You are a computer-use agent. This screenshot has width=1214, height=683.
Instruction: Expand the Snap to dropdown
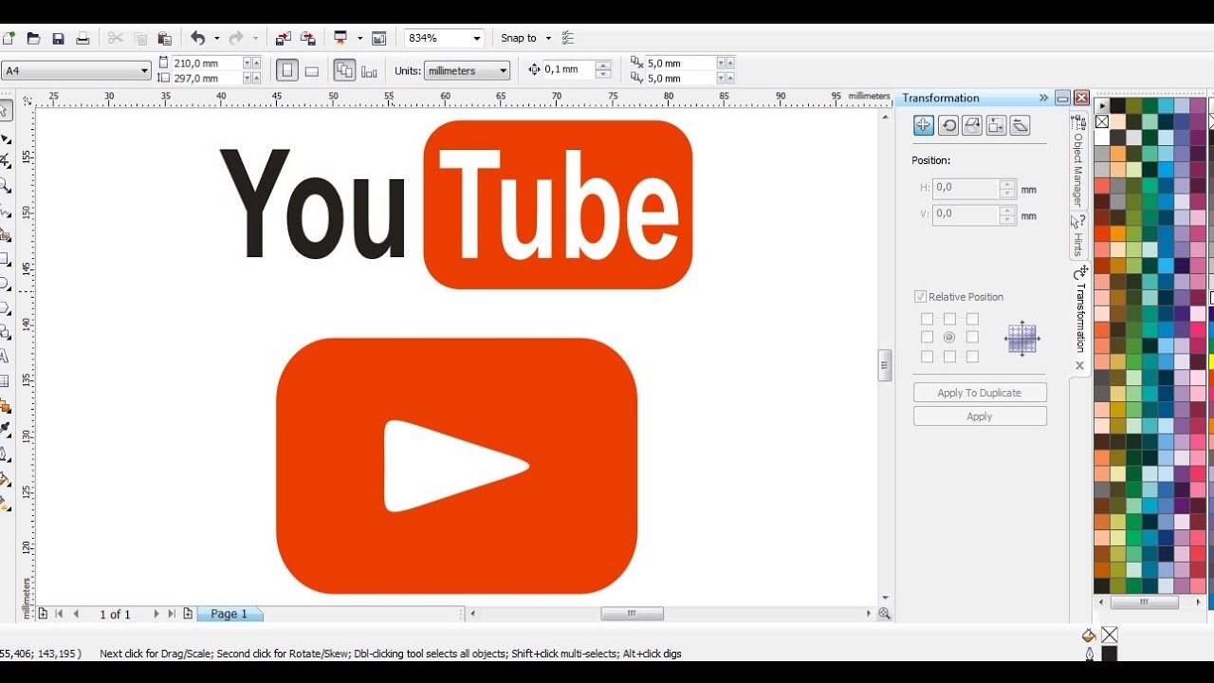pos(548,38)
